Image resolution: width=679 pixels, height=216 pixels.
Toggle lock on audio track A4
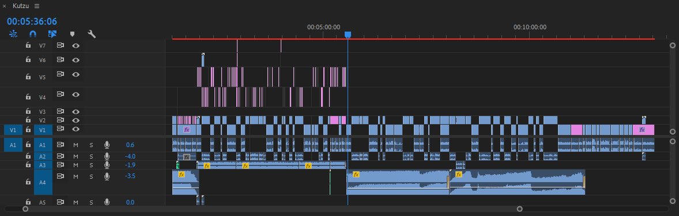28,182
